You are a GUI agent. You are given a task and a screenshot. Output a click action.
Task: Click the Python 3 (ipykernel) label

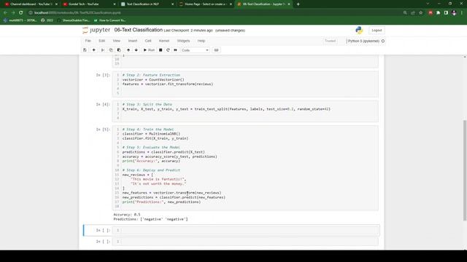click(x=363, y=41)
